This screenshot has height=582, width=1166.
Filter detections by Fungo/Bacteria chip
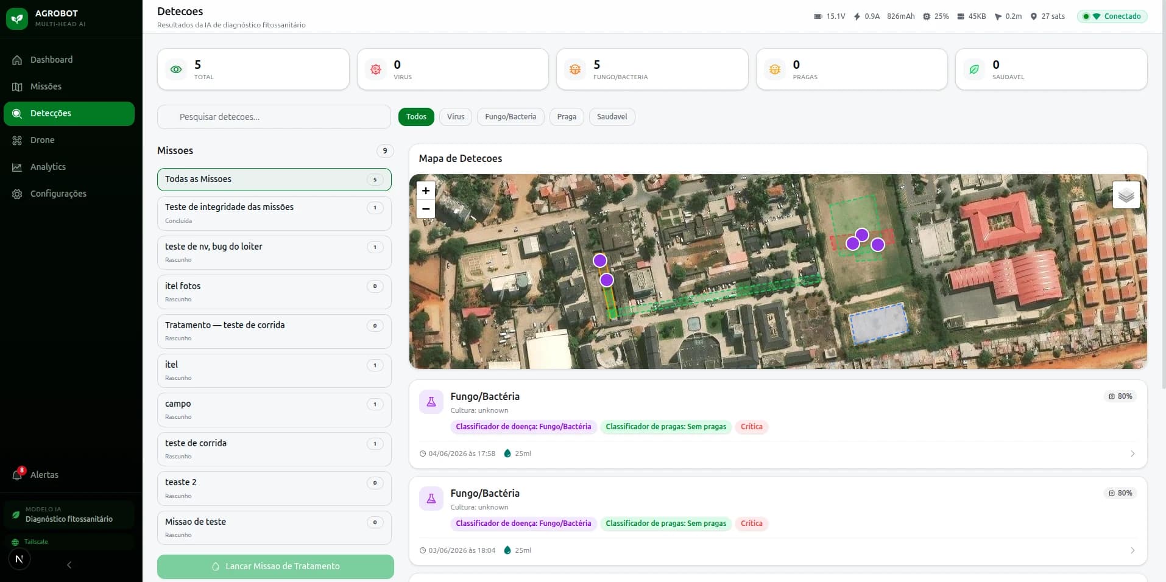tap(511, 117)
